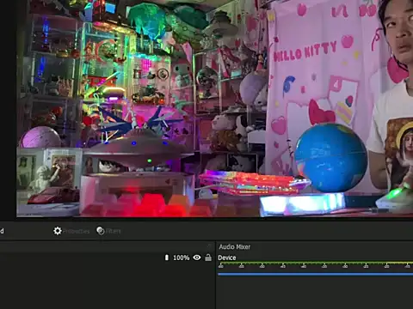Image resolution: width=413 pixels, height=309 pixels.
Task: Open source Properties with the gear button
Action: pyautogui.click(x=71, y=231)
